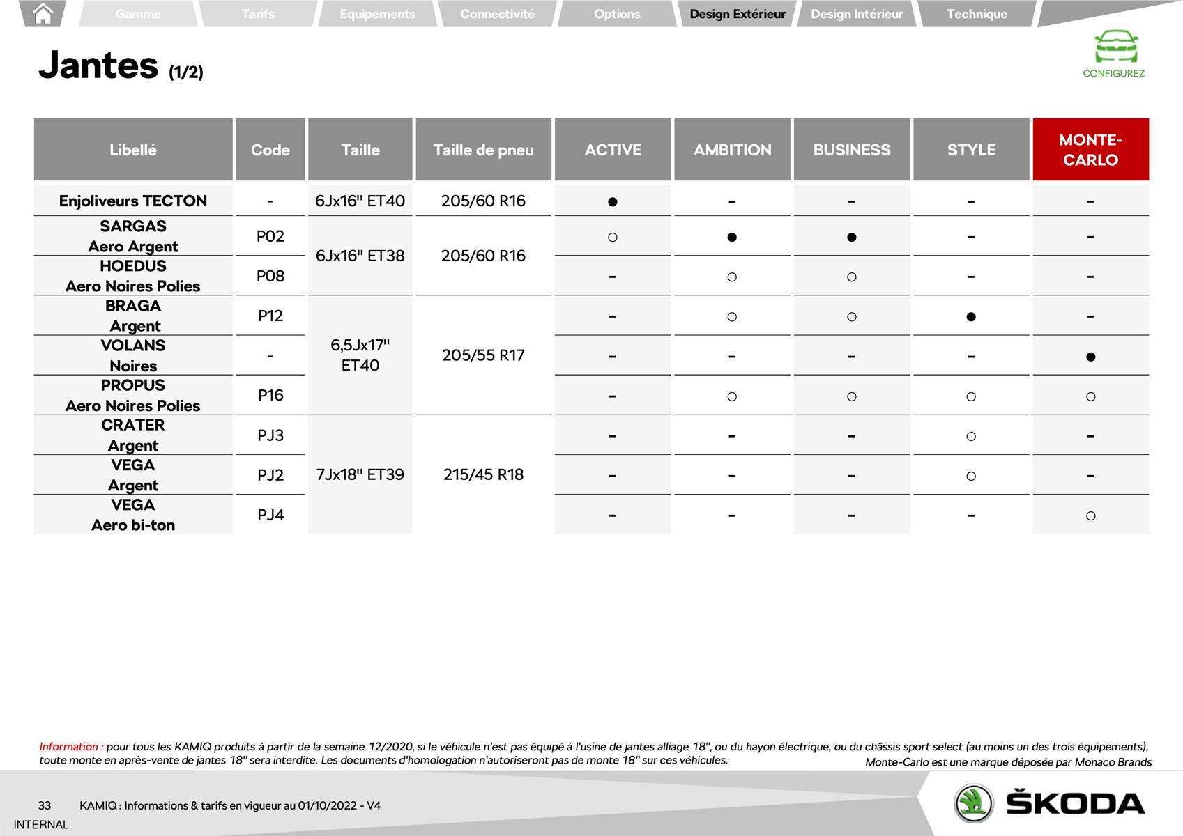Switch to the Tarifs tab
1183x836 pixels.
tap(258, 14)
